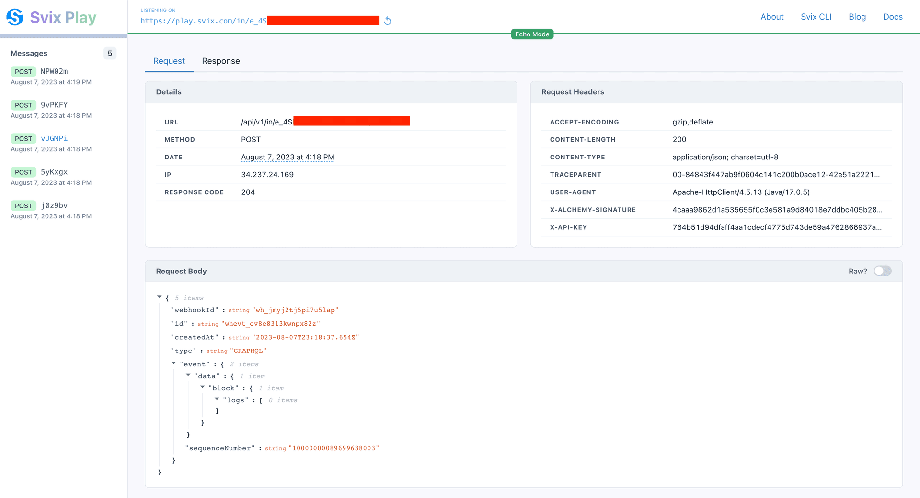The height and width of the screenshot is (498, 920).
Task: Select the vJGMPi message entry
Action: (54, 139)
